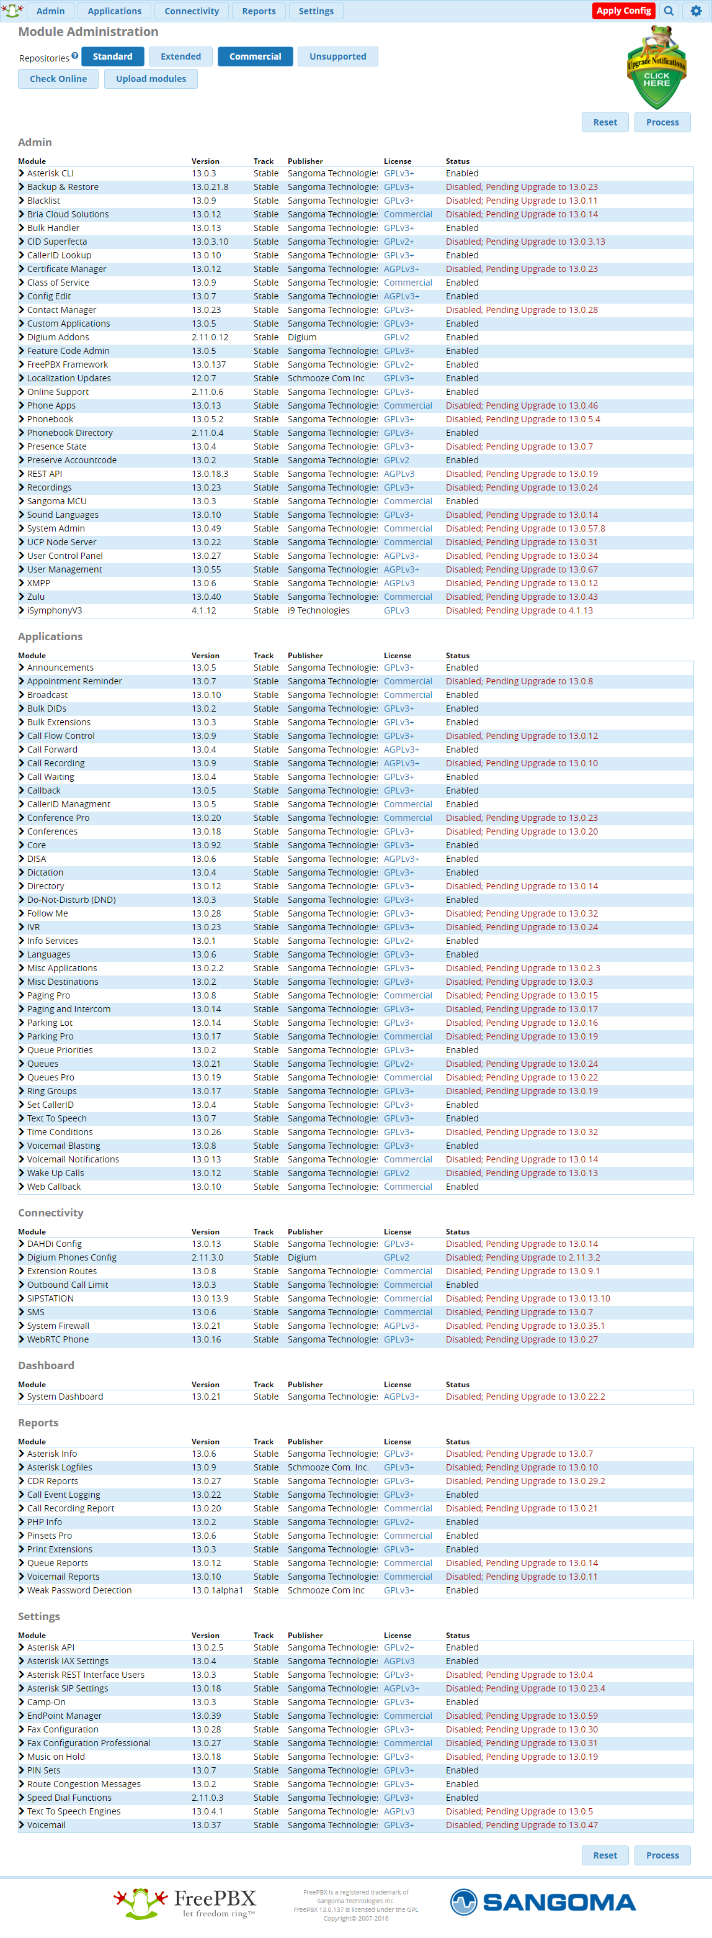The image size is (712, 1938).
Task: Click the Check Online button
Action: [x=58, y=79]
